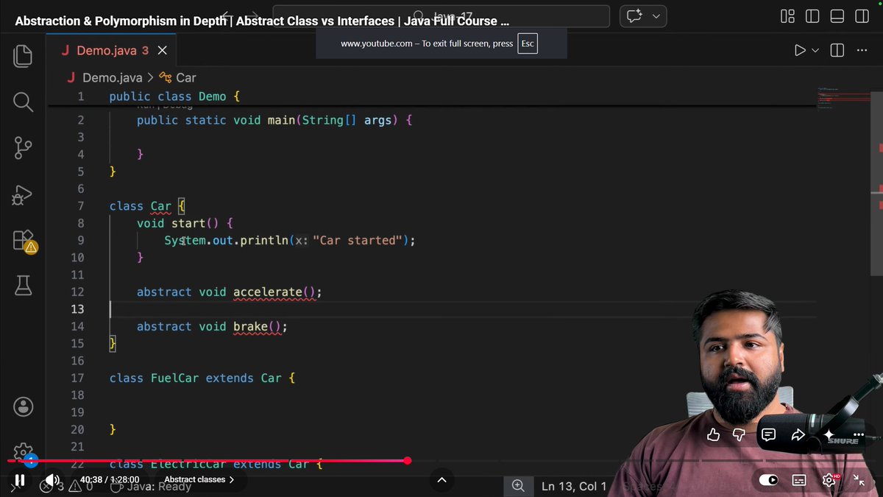Click FuelCar class name on line 17
Screen dimensions: 883x497
[x=174, y=378]
